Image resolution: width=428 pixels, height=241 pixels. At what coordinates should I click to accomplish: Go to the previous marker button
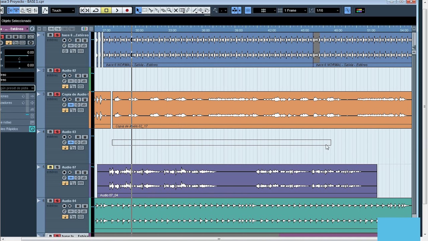(82, 10)
